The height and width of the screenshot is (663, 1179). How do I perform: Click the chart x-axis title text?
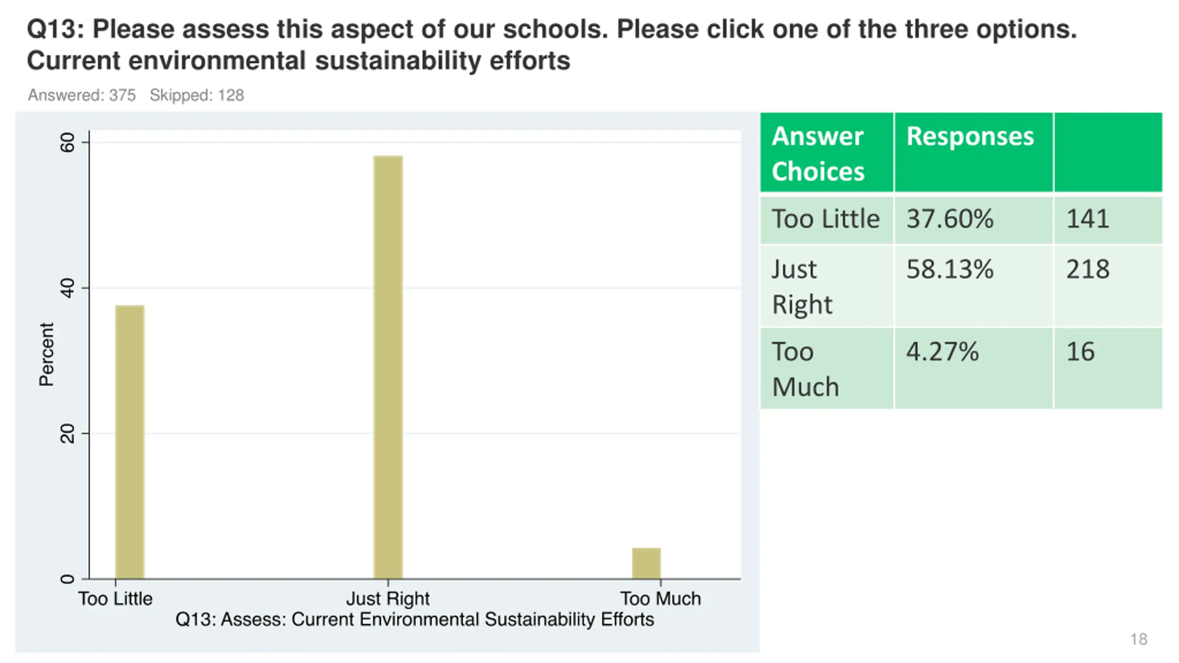[x=414, y=620]
